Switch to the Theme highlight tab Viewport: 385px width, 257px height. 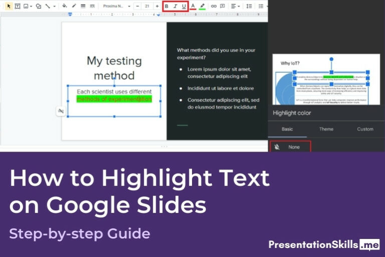[x=326, y=129]
